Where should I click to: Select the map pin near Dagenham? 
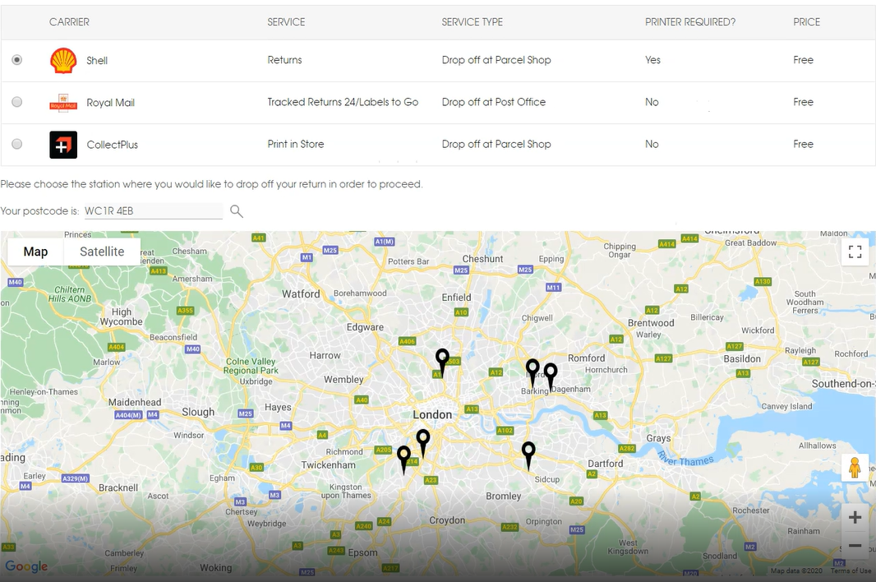click(x=551, y=376)
